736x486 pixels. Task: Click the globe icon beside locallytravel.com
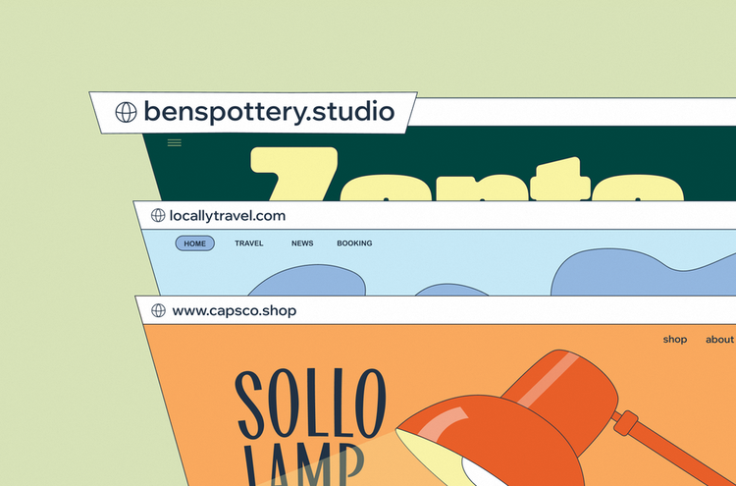pyautogui.click(x=158, y=216)
